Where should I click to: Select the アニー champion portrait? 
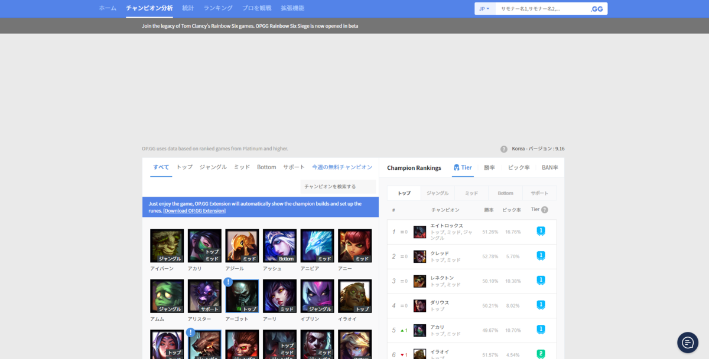[355, 246]
